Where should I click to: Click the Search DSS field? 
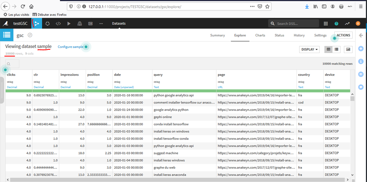[x=294, y=23]
